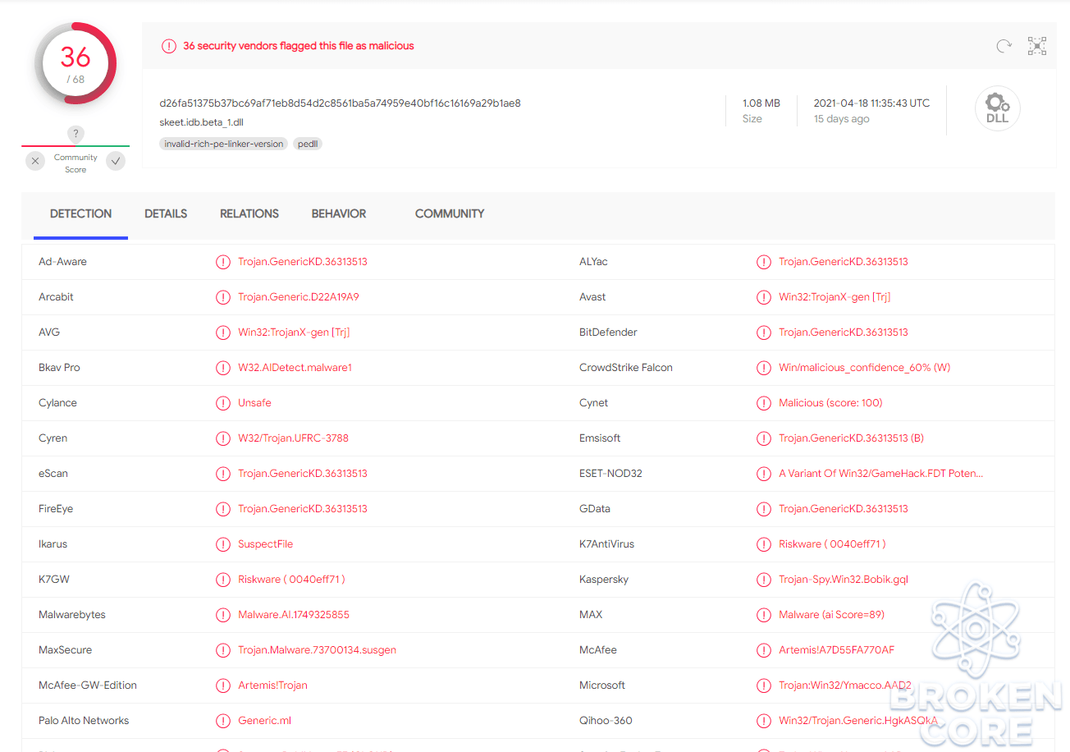Vote harmless with the community checkmark icon

coord(117,161)
